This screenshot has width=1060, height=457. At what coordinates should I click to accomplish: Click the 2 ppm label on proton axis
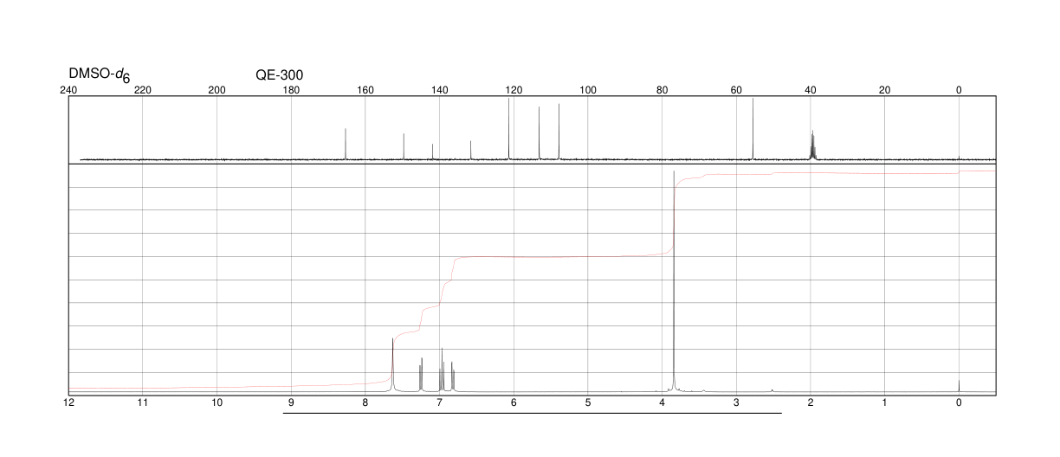pyautogui.click(x=811, y=403)
